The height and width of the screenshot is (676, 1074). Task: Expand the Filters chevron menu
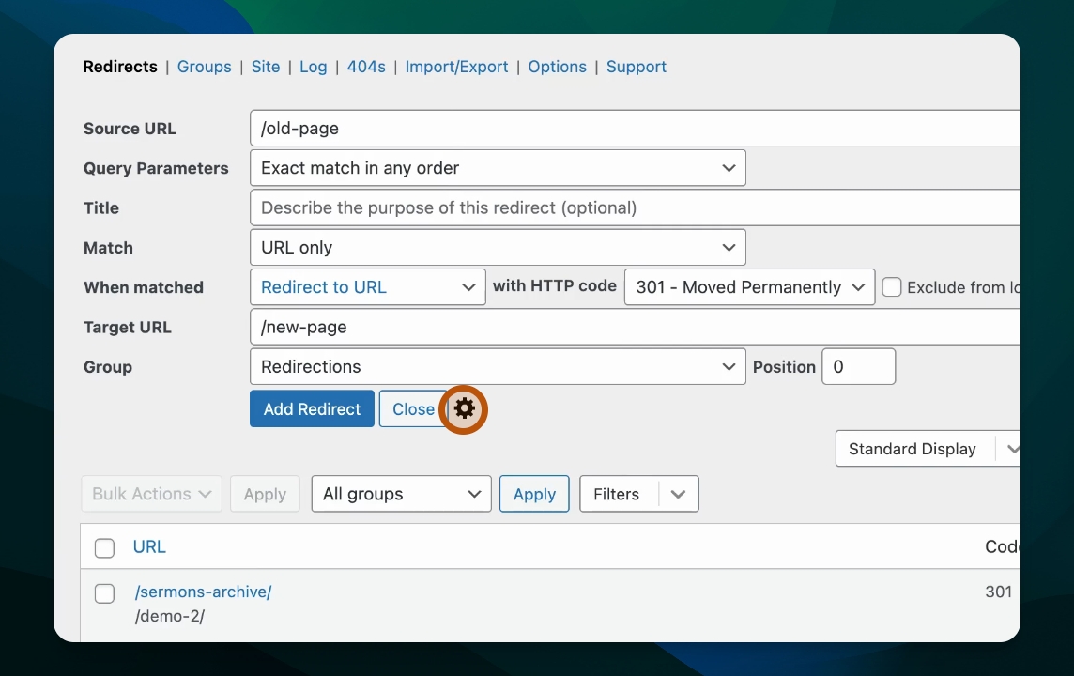coord(680,494)
